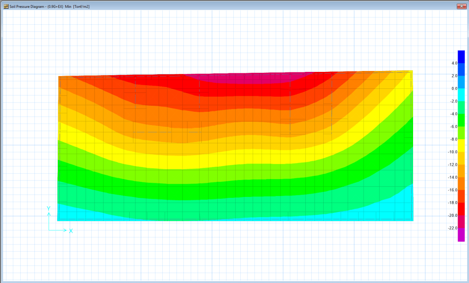Screen dimensions: 469x283
Task: Click the 4.0 legend value label
Action: (454, 63)
